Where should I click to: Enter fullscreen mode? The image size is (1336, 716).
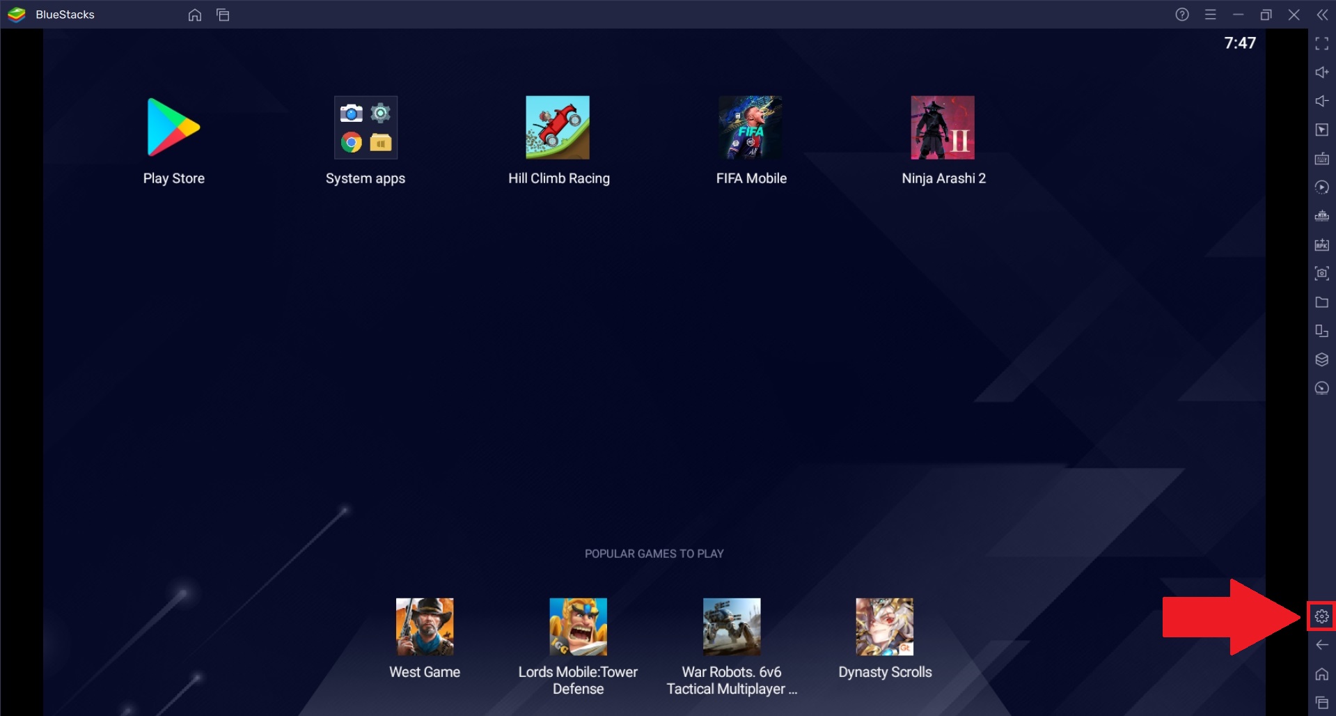(1321, 44)
